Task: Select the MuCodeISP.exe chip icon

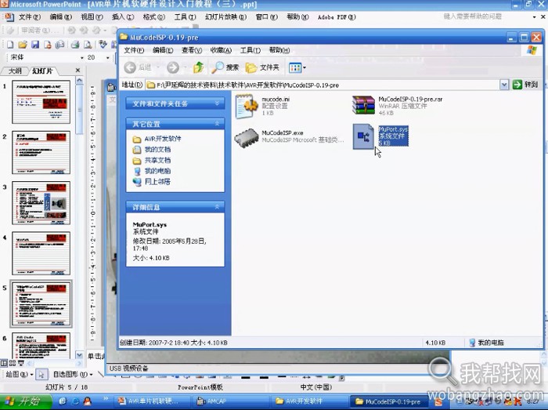Action: coord(247,139)
